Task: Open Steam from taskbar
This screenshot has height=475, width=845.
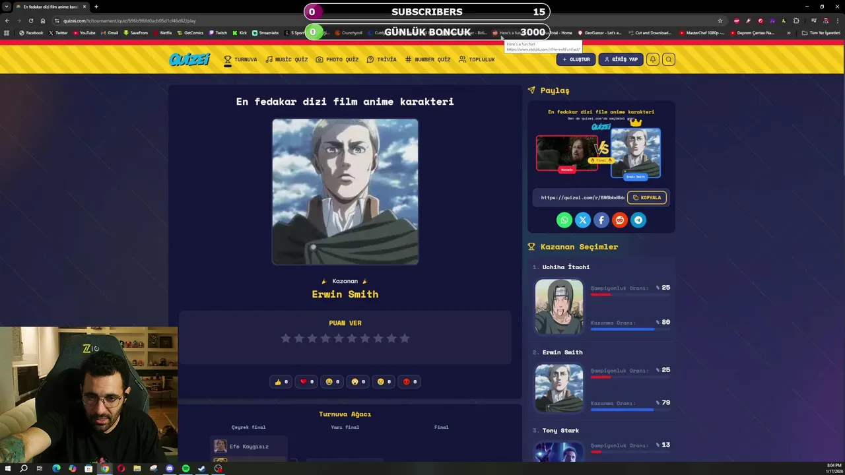Action: pos(201,468)
